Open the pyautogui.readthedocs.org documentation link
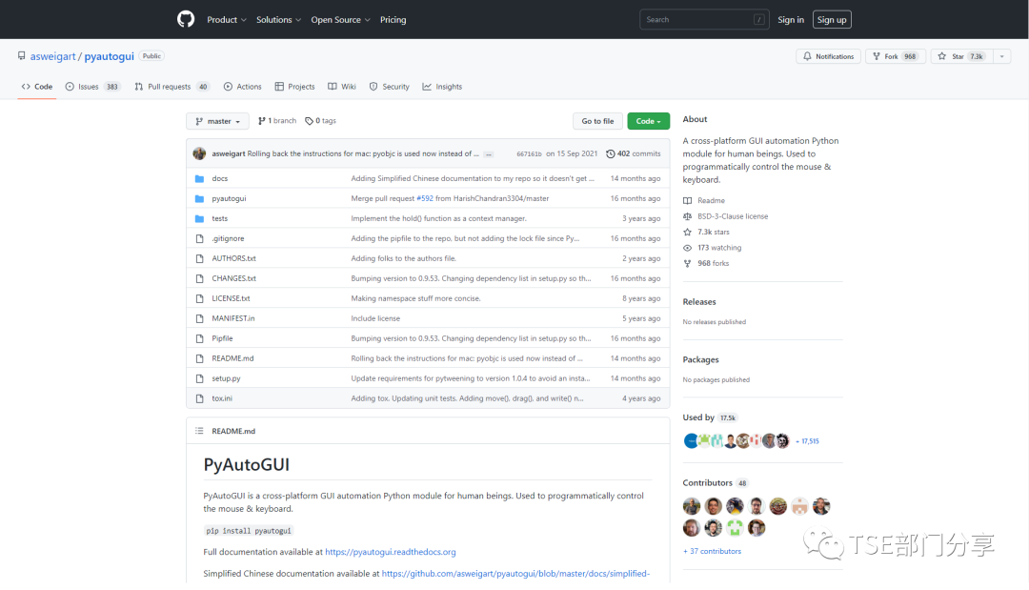Screen dimensions: 1029x590 391,553
